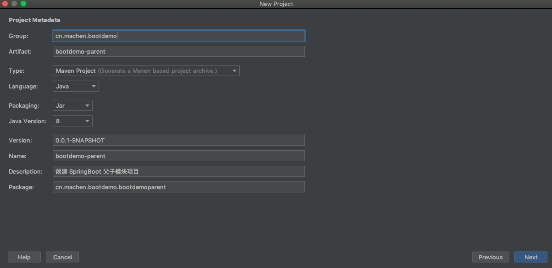Select the Version field with 0.0.1-SNAPSHOT
The width and height of the screenshot is (552, 268).
pyautogui.click(x=179, y=140)
